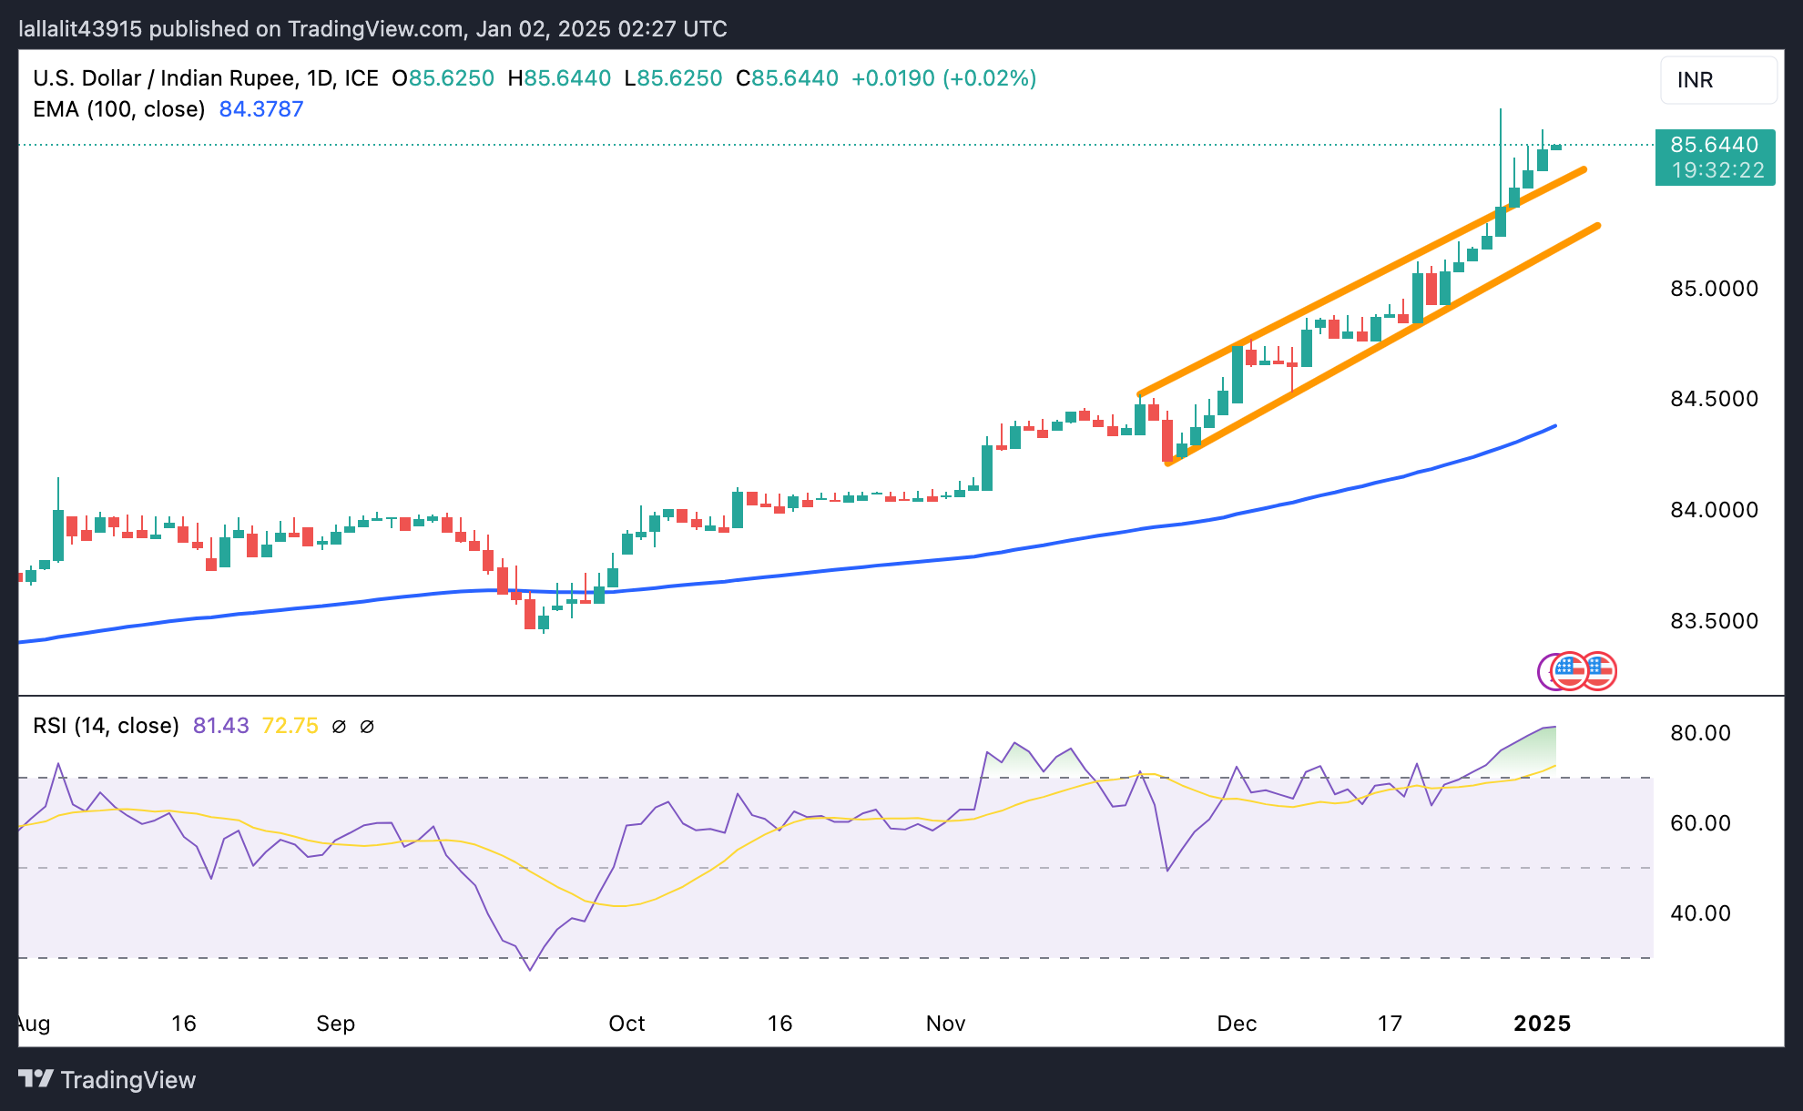Screen dimensions: 1803x1111
Task: Click the middle US flag event icon
Action: tap(1572, 672)
